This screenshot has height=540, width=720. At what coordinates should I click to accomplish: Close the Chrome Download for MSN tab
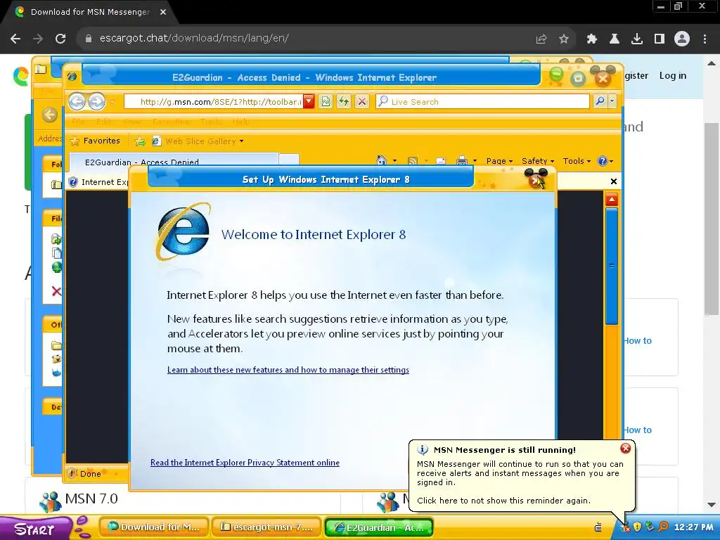point(162,12)
